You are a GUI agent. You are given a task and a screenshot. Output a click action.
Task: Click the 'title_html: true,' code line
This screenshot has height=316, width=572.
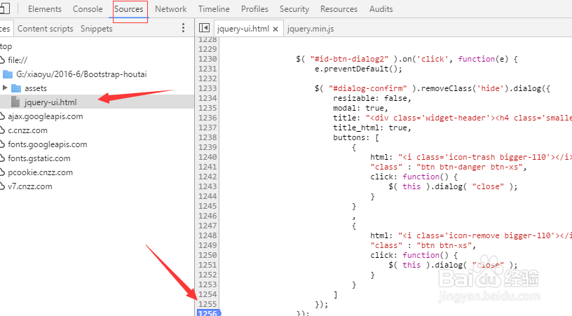(372, 128)
